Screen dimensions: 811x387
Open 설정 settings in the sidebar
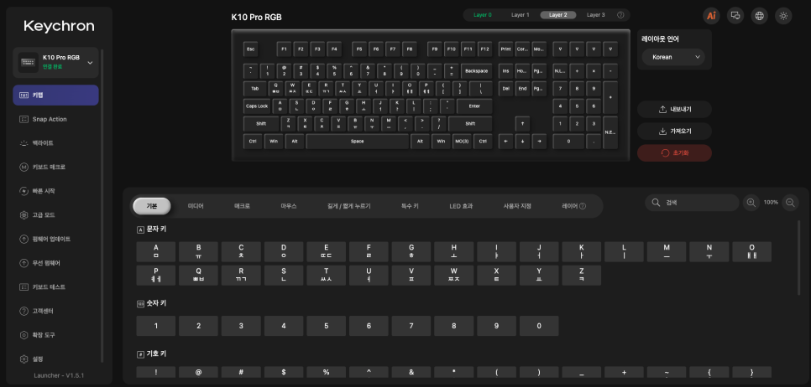pos(56,359)
